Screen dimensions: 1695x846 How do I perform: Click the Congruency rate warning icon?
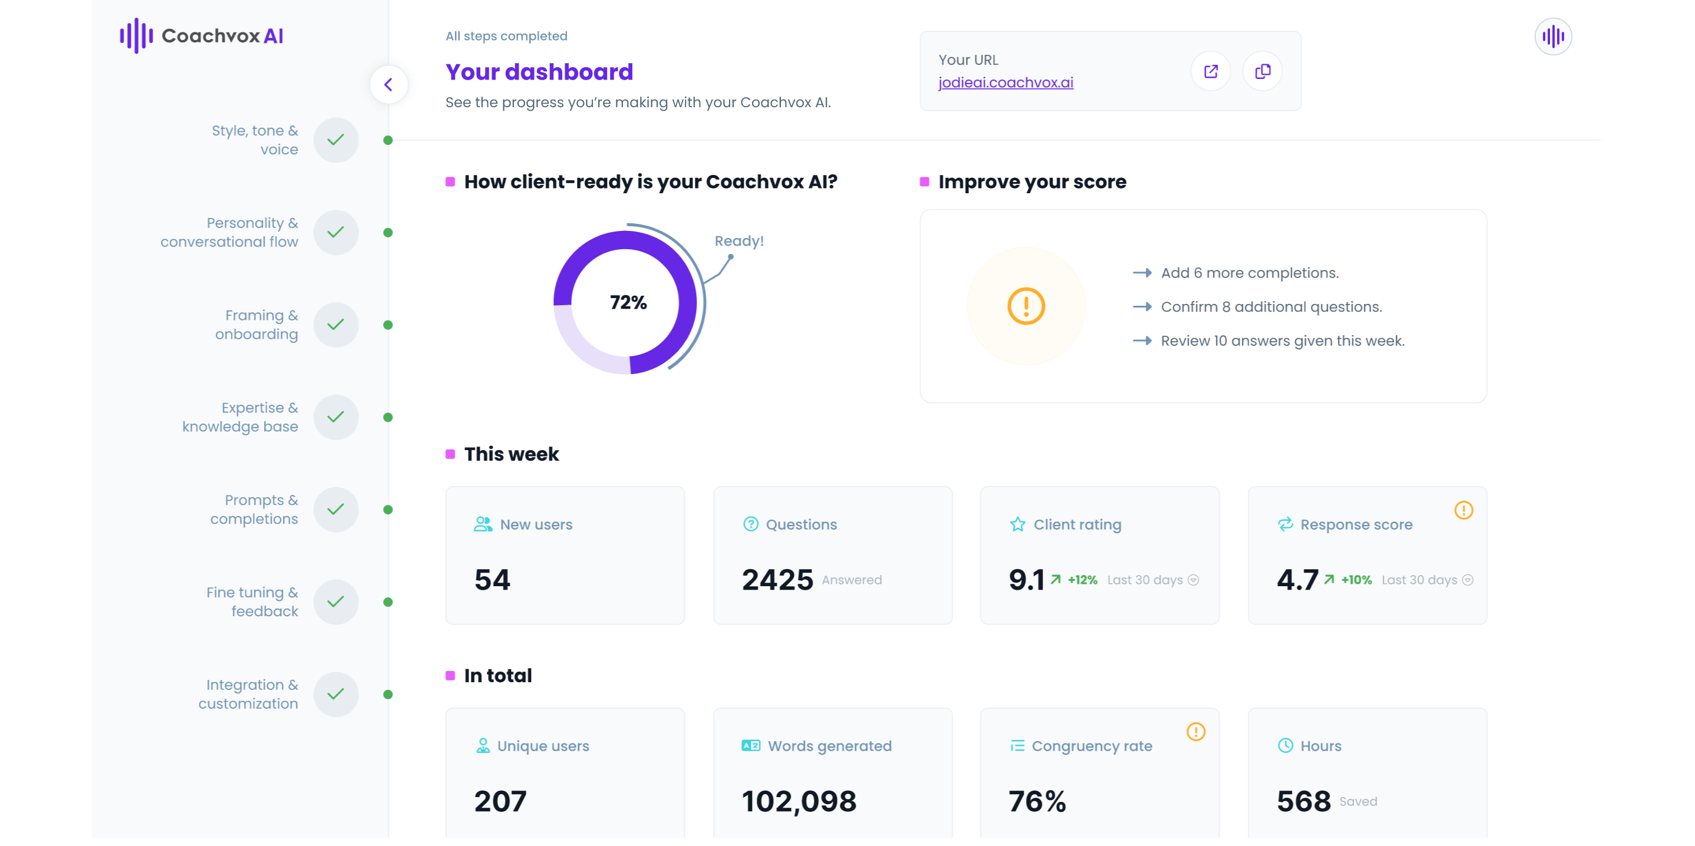tap(1196, 732)
